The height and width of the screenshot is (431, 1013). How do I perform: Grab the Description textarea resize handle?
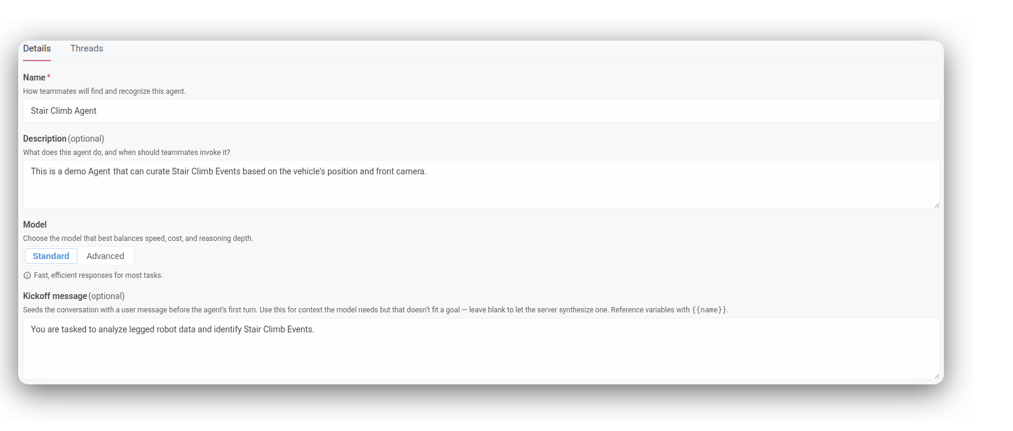(936, 205)
